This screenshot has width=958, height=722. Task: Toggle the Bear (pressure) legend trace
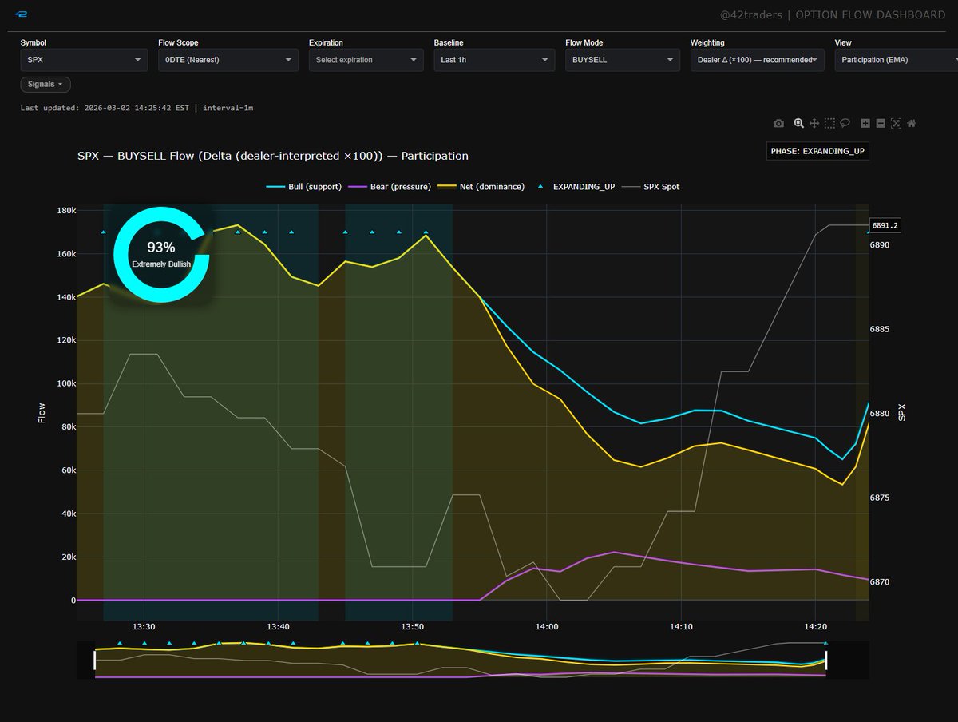coord(389,187)
